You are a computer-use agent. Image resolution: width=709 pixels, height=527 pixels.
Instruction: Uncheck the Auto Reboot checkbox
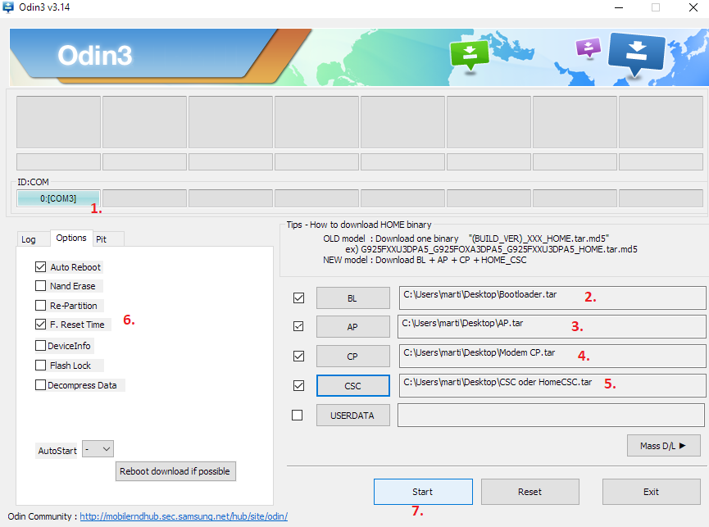(x=41, y=267)
